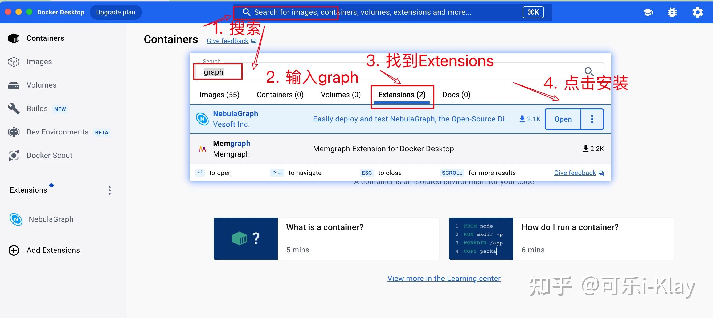Open the NebulaGraph extension via Open button
The height and width of the screenshot is (318, 713).
pos(563,119)
